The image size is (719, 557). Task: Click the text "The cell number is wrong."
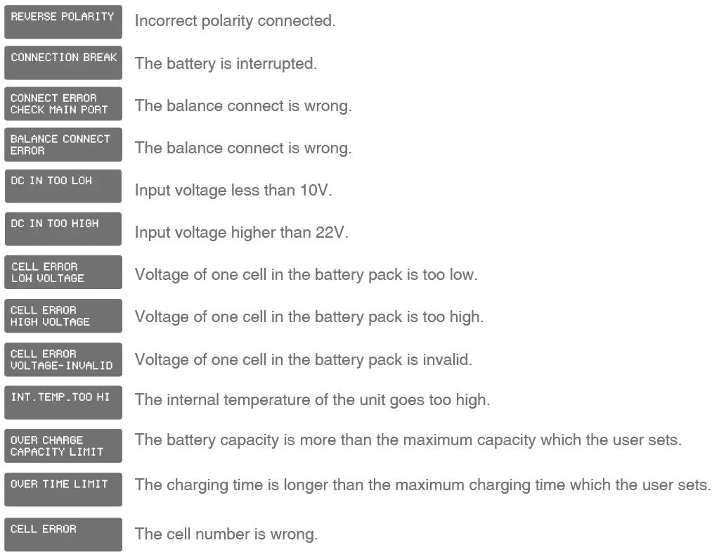tap(226, 534)
